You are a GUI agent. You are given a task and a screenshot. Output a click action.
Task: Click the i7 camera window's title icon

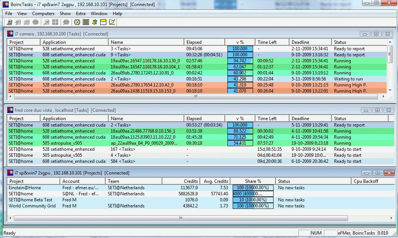11,34
